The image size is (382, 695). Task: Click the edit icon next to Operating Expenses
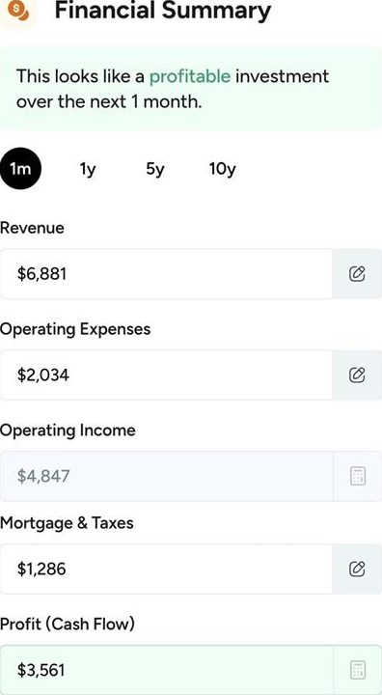357,375
